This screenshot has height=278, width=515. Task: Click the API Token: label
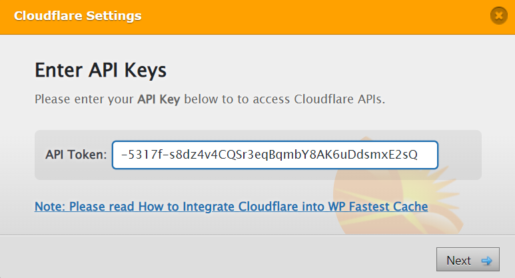(x=76, y=155)
